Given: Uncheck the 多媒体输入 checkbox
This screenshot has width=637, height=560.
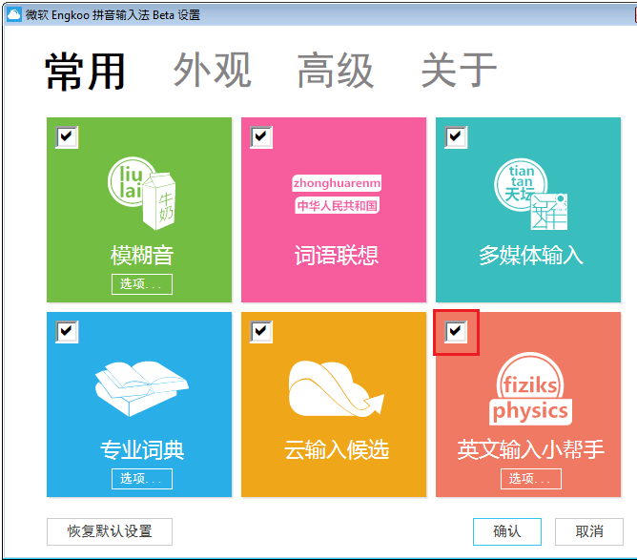Looking at the screenshot, I should pos(456,137).
